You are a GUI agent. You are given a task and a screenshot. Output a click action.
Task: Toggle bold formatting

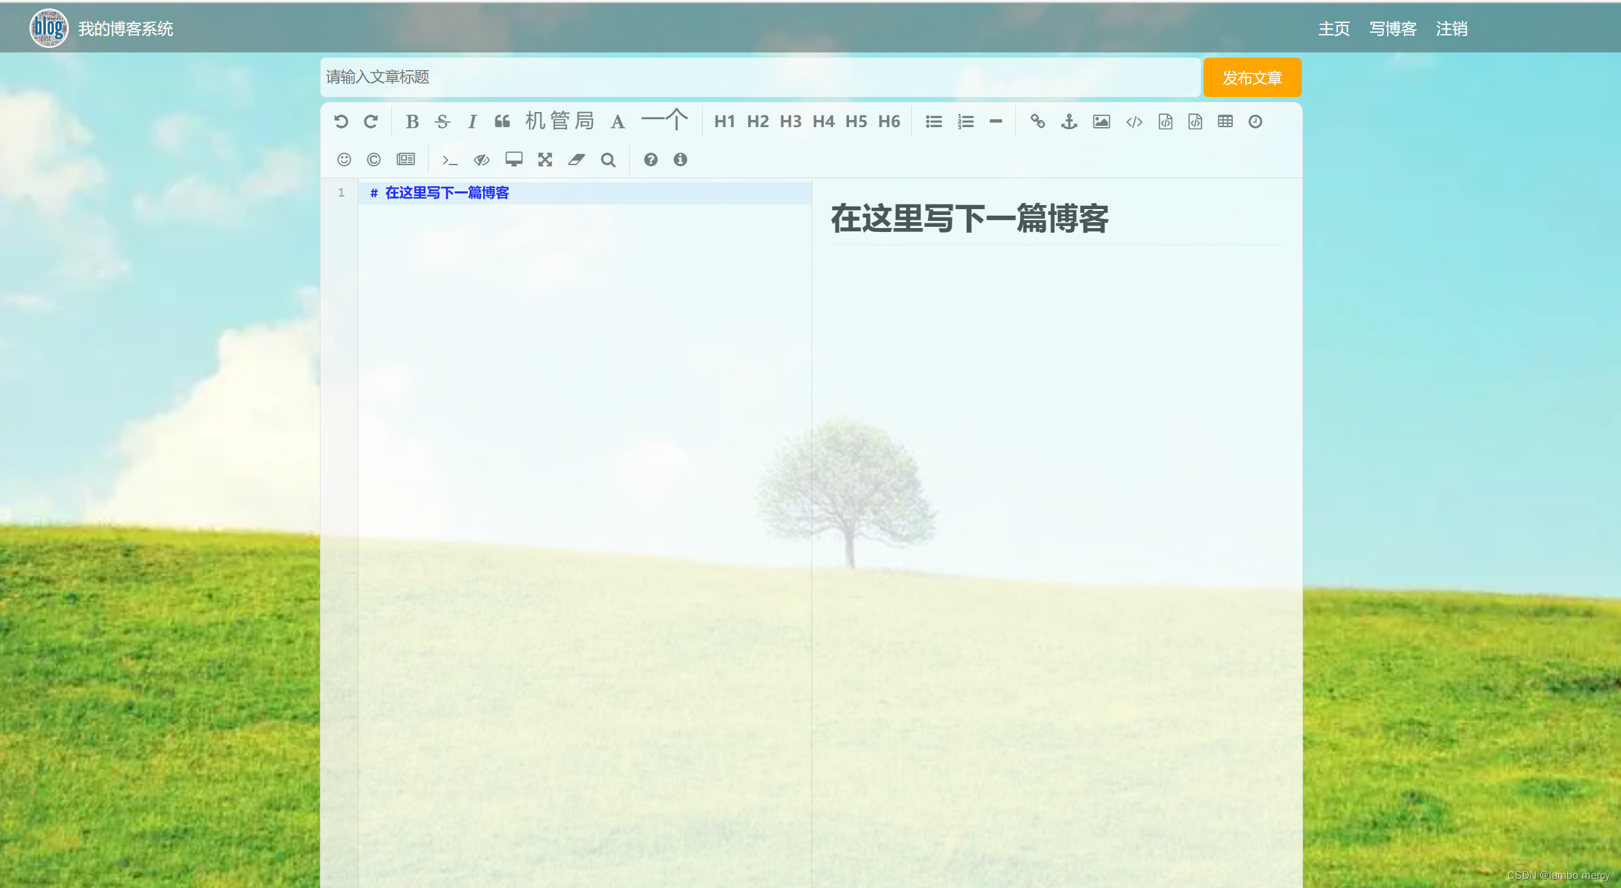pyautogui.click(x=413, y=121)
